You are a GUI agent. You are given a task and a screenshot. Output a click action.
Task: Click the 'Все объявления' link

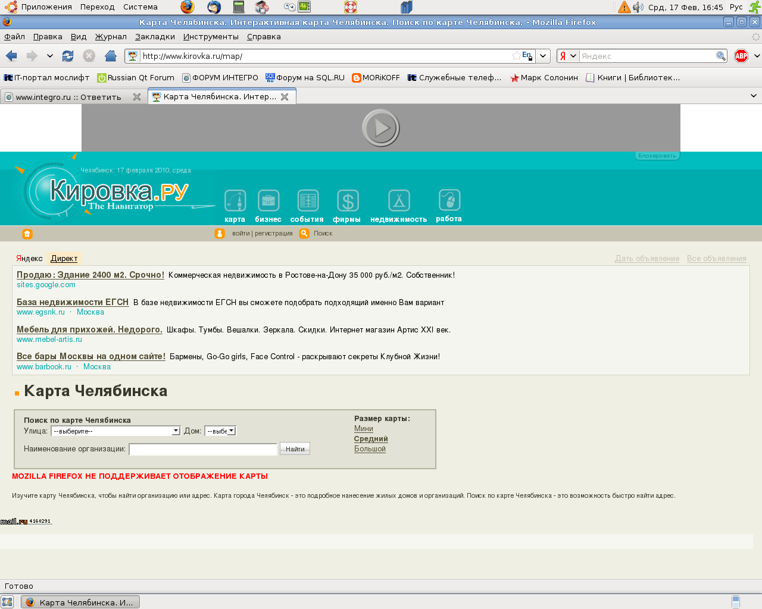[x=716, y=259]
